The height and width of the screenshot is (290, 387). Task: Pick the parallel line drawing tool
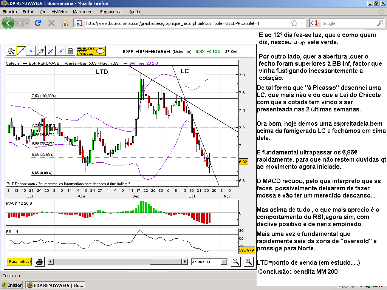pos(60,51)
